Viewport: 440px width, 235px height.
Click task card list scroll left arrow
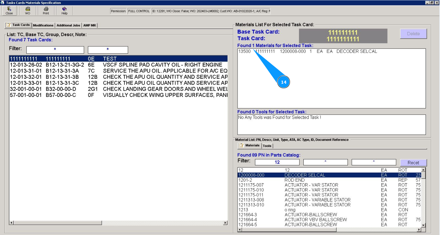(12, 223)
